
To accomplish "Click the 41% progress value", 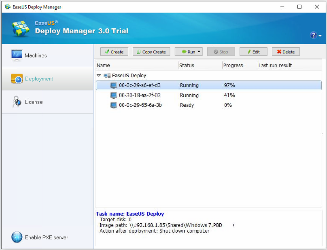I will pyautogui.click(x=229, y=95).
